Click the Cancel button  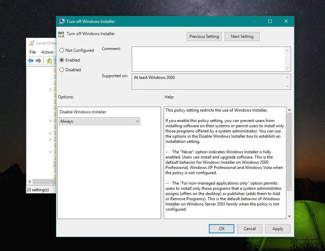[x=250, y=229]
